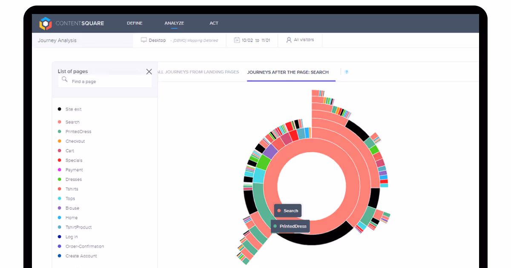Select Journeys After The Page: Search tab
The height and width of the screenshot is (268, 511).
click(288, 72)
